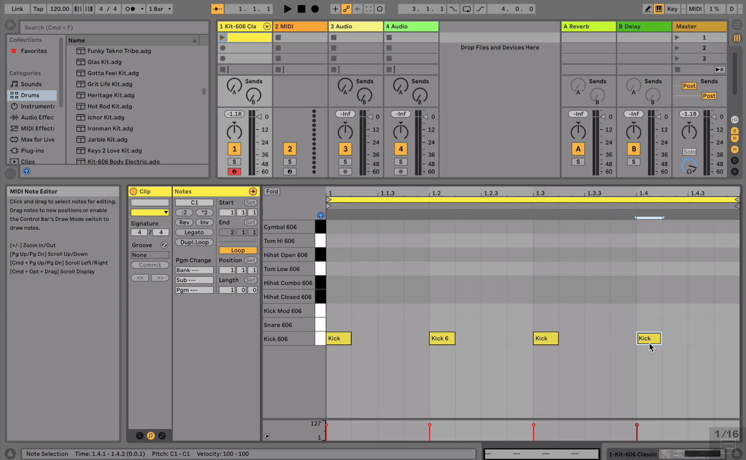Click the Dupl.Loop button
The image size is (746, 460).
[x=194, y=242]
